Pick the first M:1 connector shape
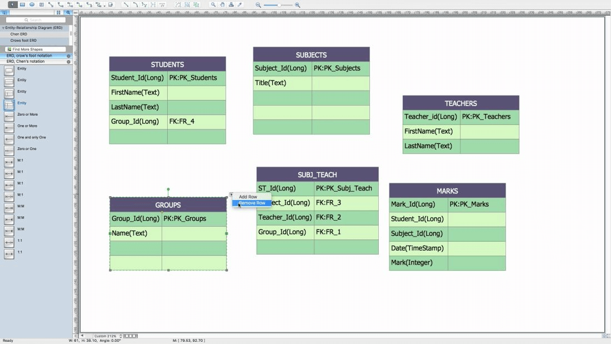This screenshot has width=611, height=344. point(9,162)
